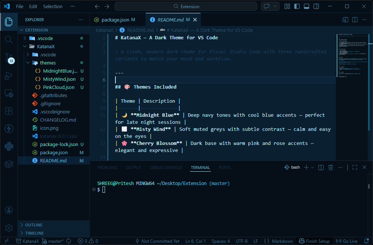The image size is (373, 245).
Task: Click Finish Setup in the status bar
Action: [314, 241]
